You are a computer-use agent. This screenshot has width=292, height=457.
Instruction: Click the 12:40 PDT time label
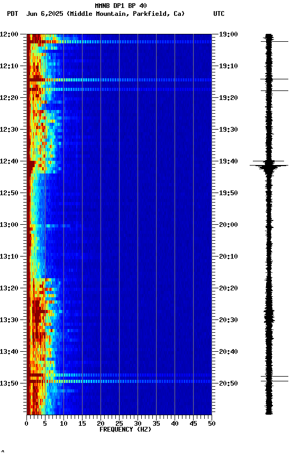(x=9, y=161)
